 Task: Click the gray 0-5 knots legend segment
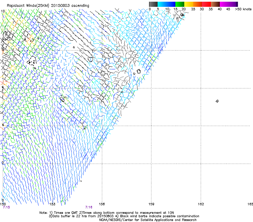(153, 4)
